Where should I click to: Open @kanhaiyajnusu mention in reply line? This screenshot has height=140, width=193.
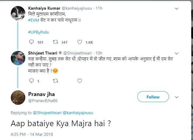point(78,113)
